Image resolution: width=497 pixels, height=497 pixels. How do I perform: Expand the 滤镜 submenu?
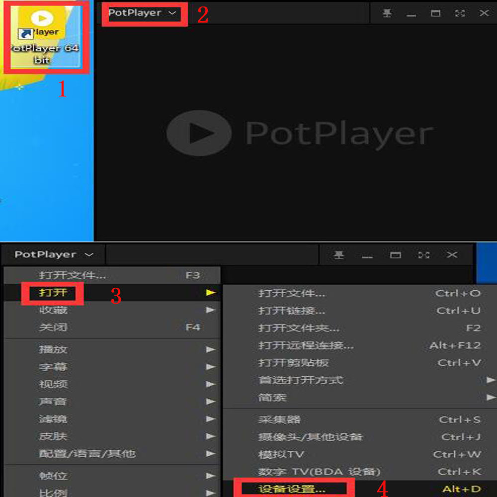point(112,419)
